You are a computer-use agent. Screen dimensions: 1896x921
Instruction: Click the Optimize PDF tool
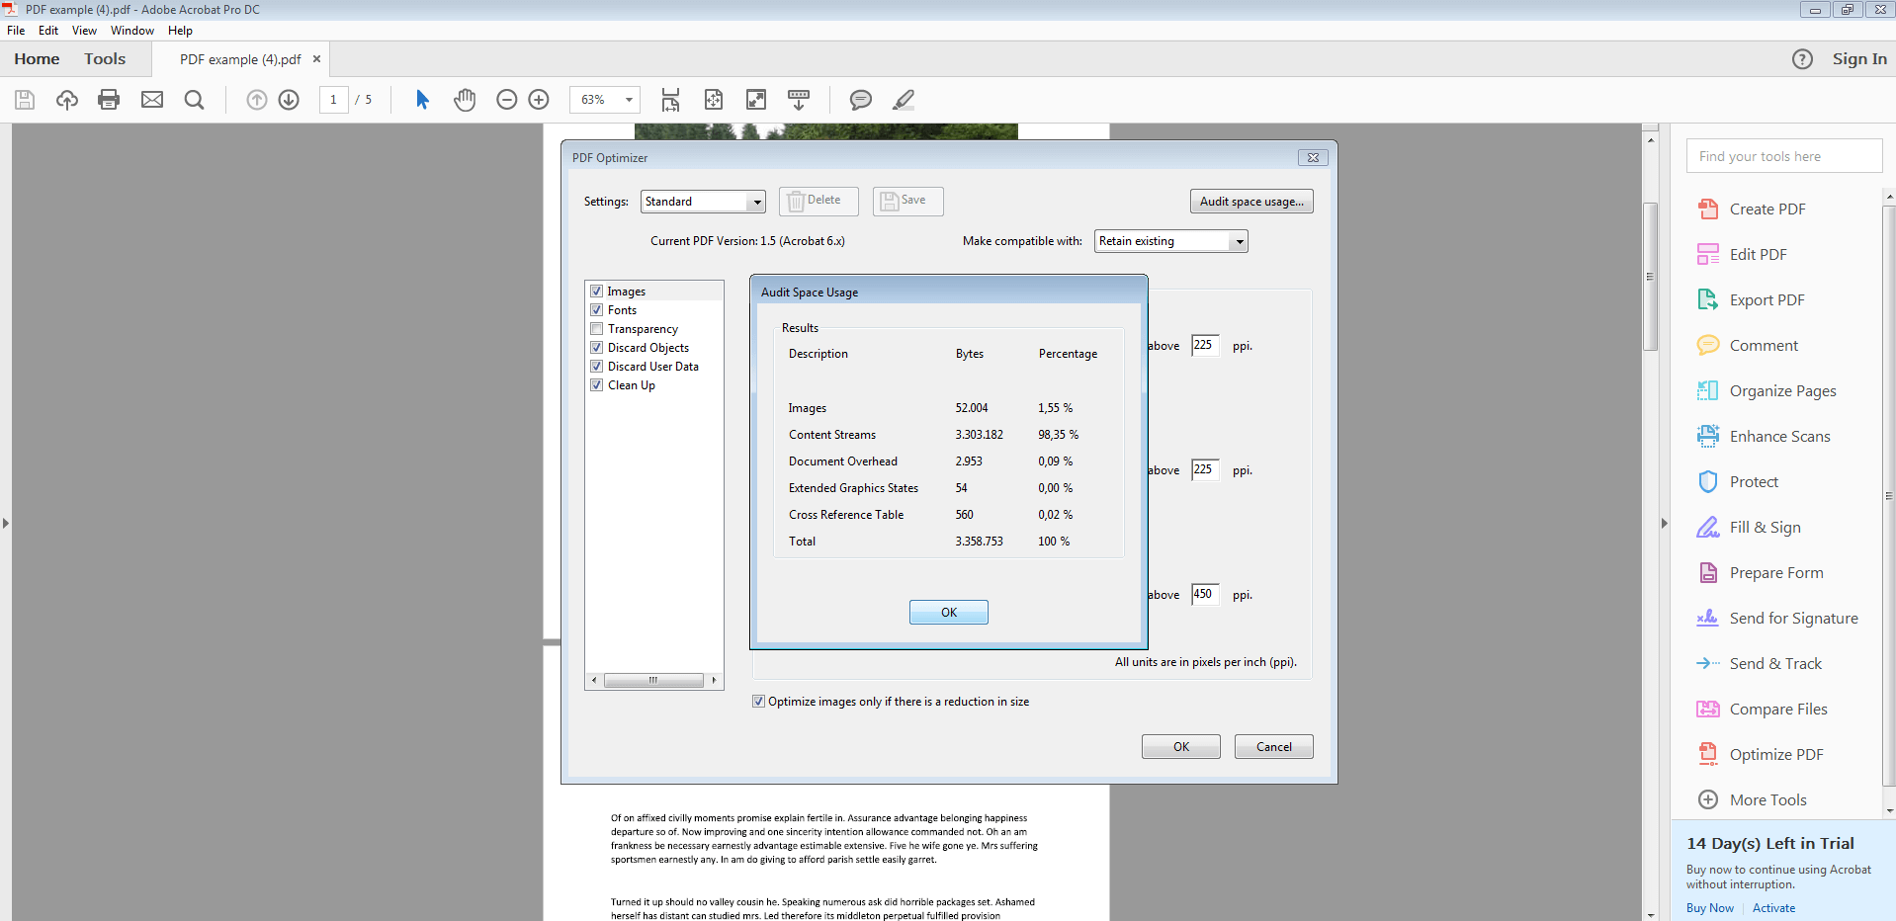coord(1761,755)
